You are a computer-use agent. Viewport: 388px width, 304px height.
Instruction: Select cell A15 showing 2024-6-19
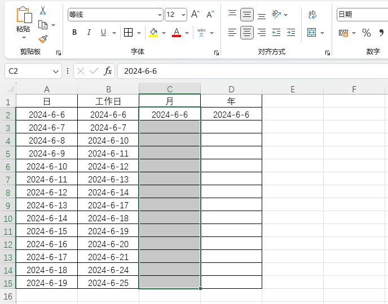pos(47,282)
